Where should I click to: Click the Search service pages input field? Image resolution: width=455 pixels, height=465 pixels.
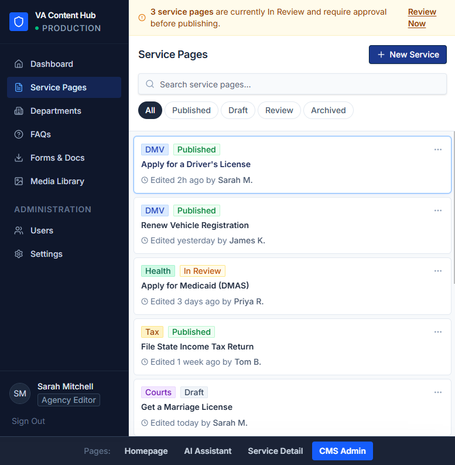[x=293, y=84]
